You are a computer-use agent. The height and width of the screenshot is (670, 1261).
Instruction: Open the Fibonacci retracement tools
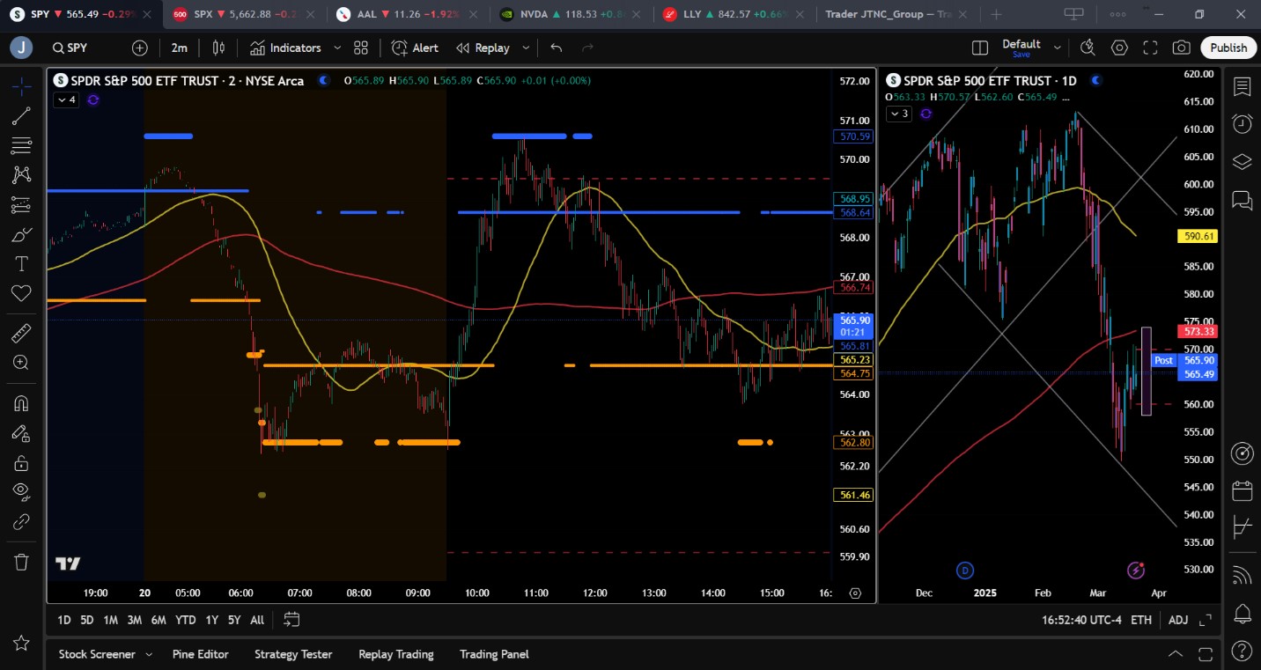click(x=22, y=145)
